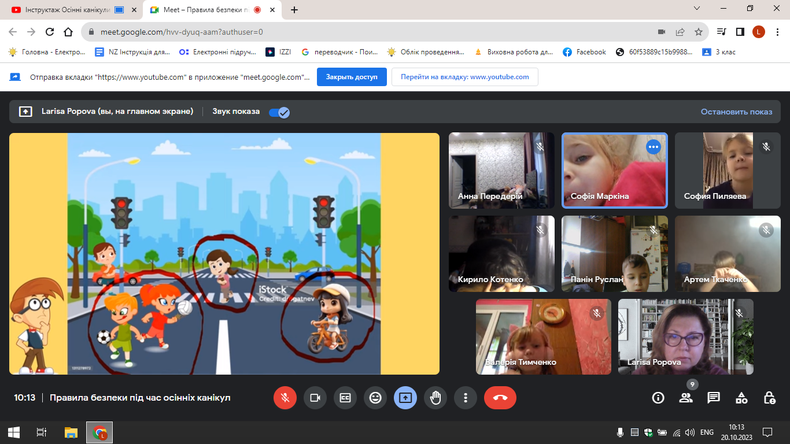Image resolution: width=790 pixels, height=444 pixels.
Task: Click the Закрыть доступ button
Action: (x=352, y=77)
